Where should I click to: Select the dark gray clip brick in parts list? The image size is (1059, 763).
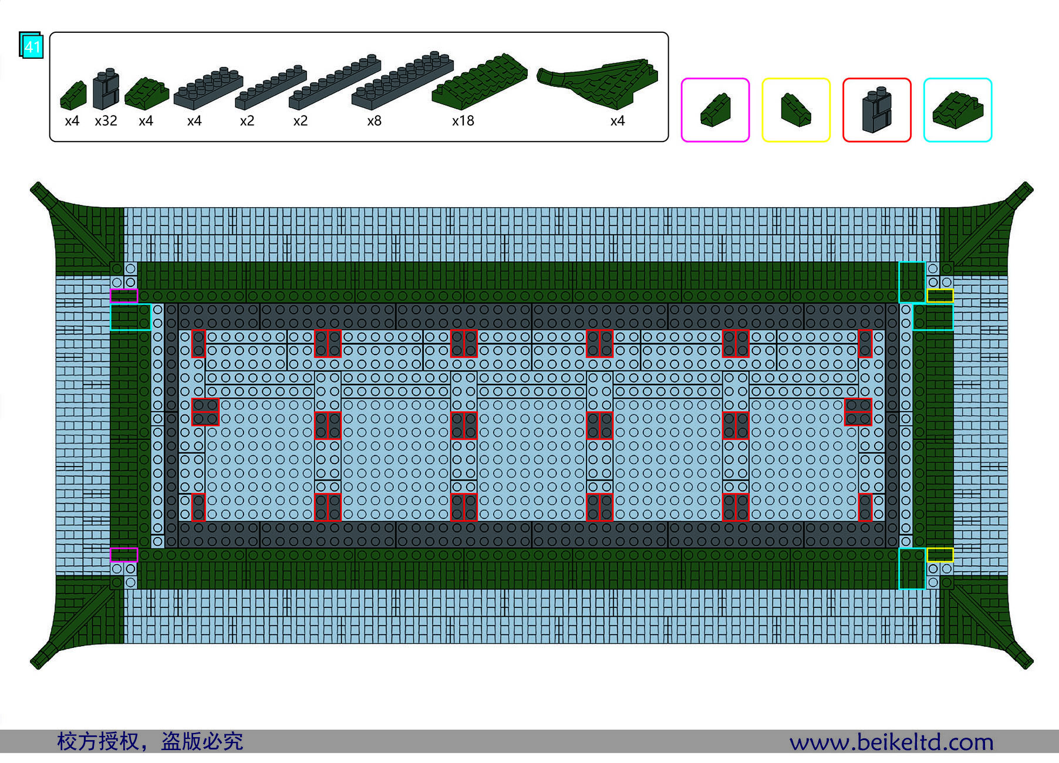click(106, 89)
